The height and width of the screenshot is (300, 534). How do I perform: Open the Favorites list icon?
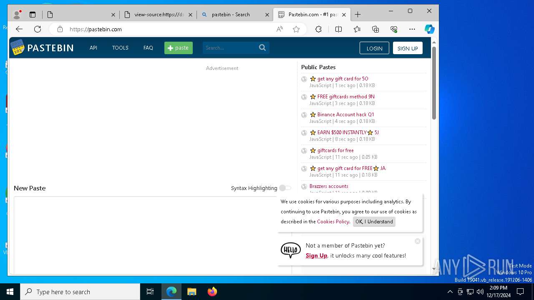pos(357,29)
